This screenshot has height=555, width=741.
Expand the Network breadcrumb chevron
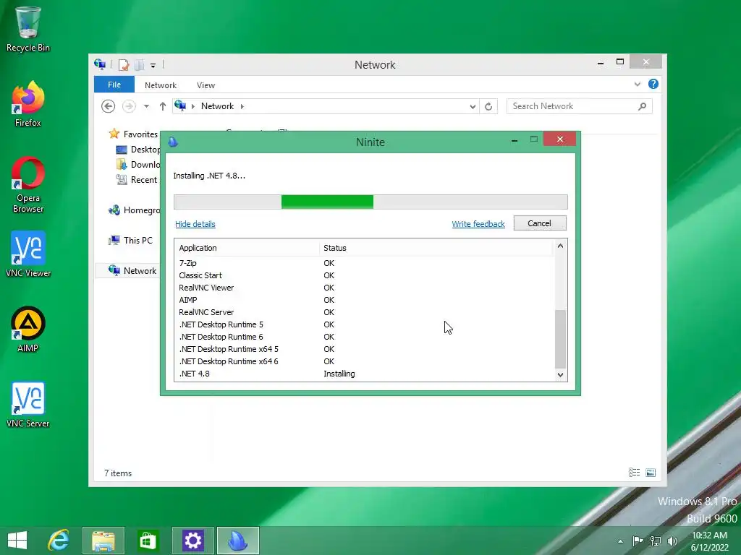[242, 106]
